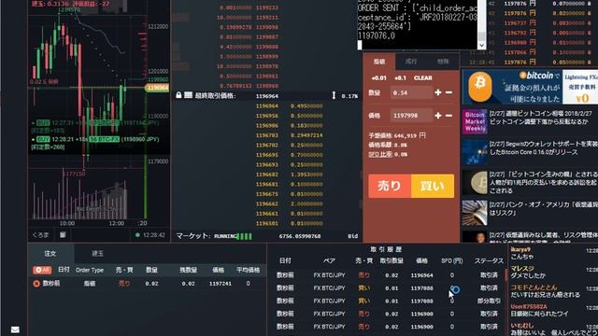Click the lock icon beside 最終取引価格

[178, 95]
